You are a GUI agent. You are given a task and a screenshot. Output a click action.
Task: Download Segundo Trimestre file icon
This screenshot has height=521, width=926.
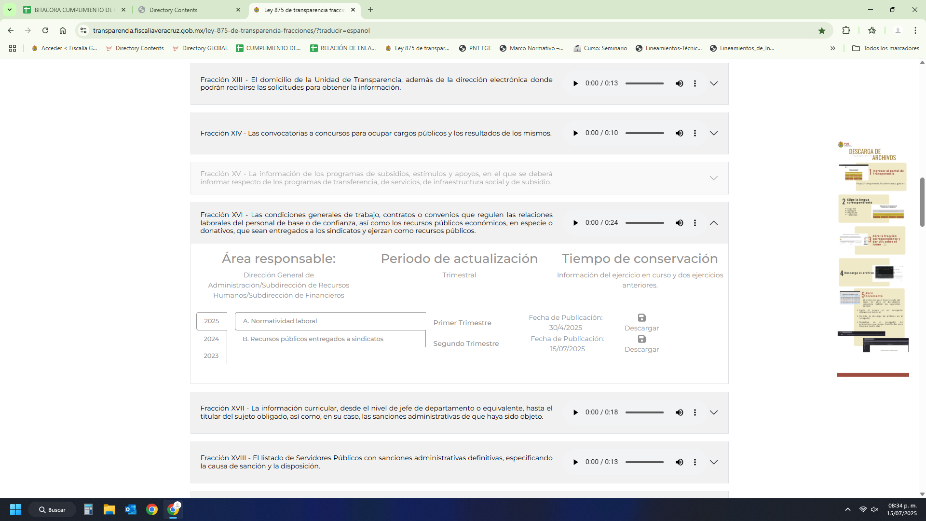tap(641, 339)
